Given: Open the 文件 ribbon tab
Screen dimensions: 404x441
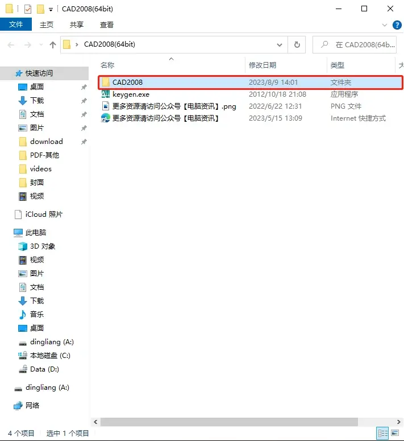Looking at the screenshot, I should tap(16, 24).
